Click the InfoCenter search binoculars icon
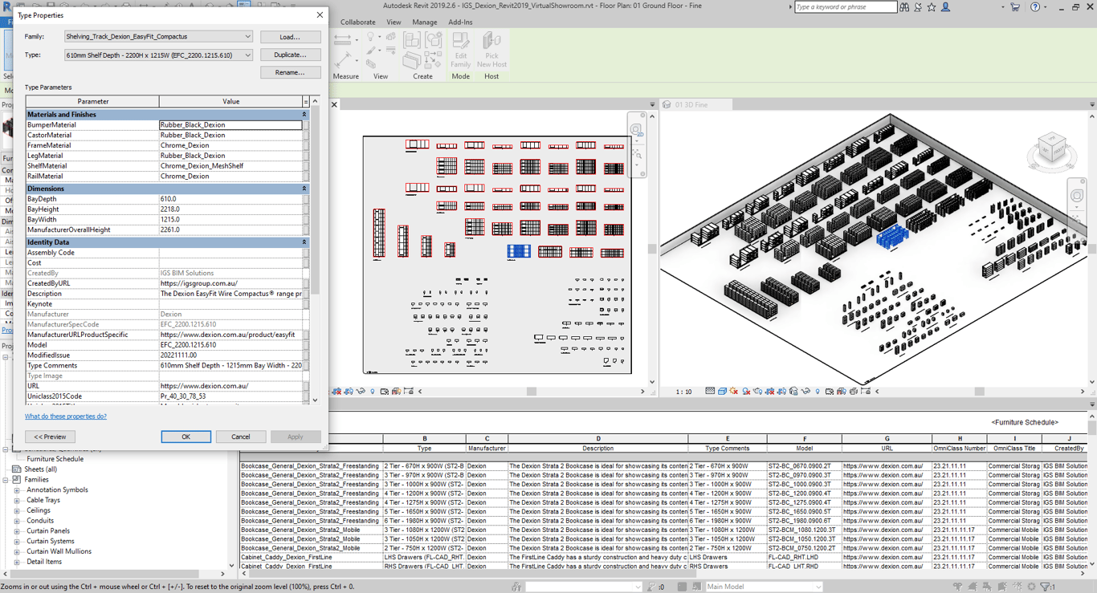The height and width of the screenshot is (593, 1097). pos(906,6)
